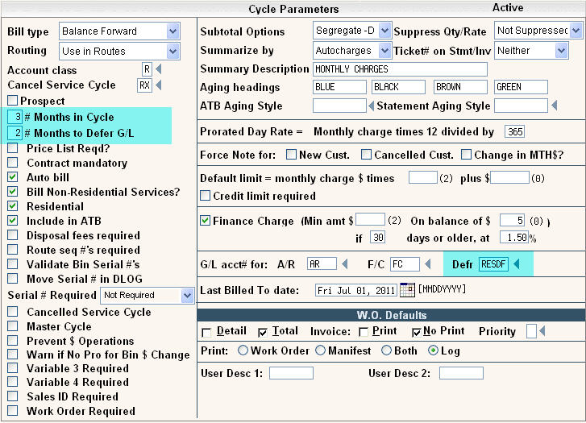The width and height of the screenshot is (586, 423).
Task: Check Route seq #'s required
Action: [x=12, y=250]
